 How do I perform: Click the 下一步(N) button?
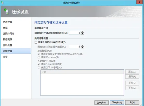pyautogui.click(x=117, y=103)
